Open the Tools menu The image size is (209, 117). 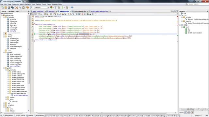point(49,4)
